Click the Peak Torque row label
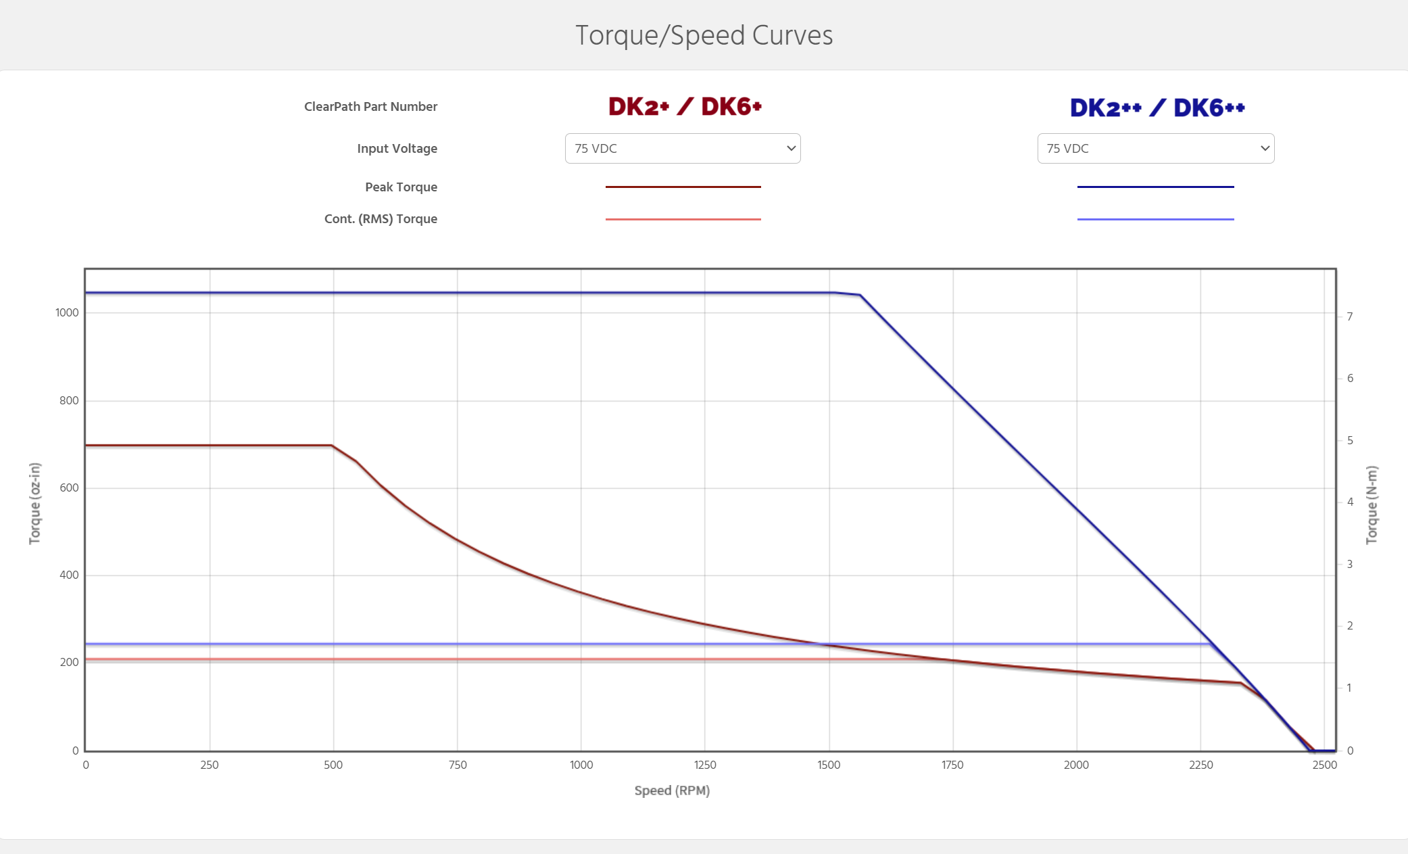 pos(401,187)
